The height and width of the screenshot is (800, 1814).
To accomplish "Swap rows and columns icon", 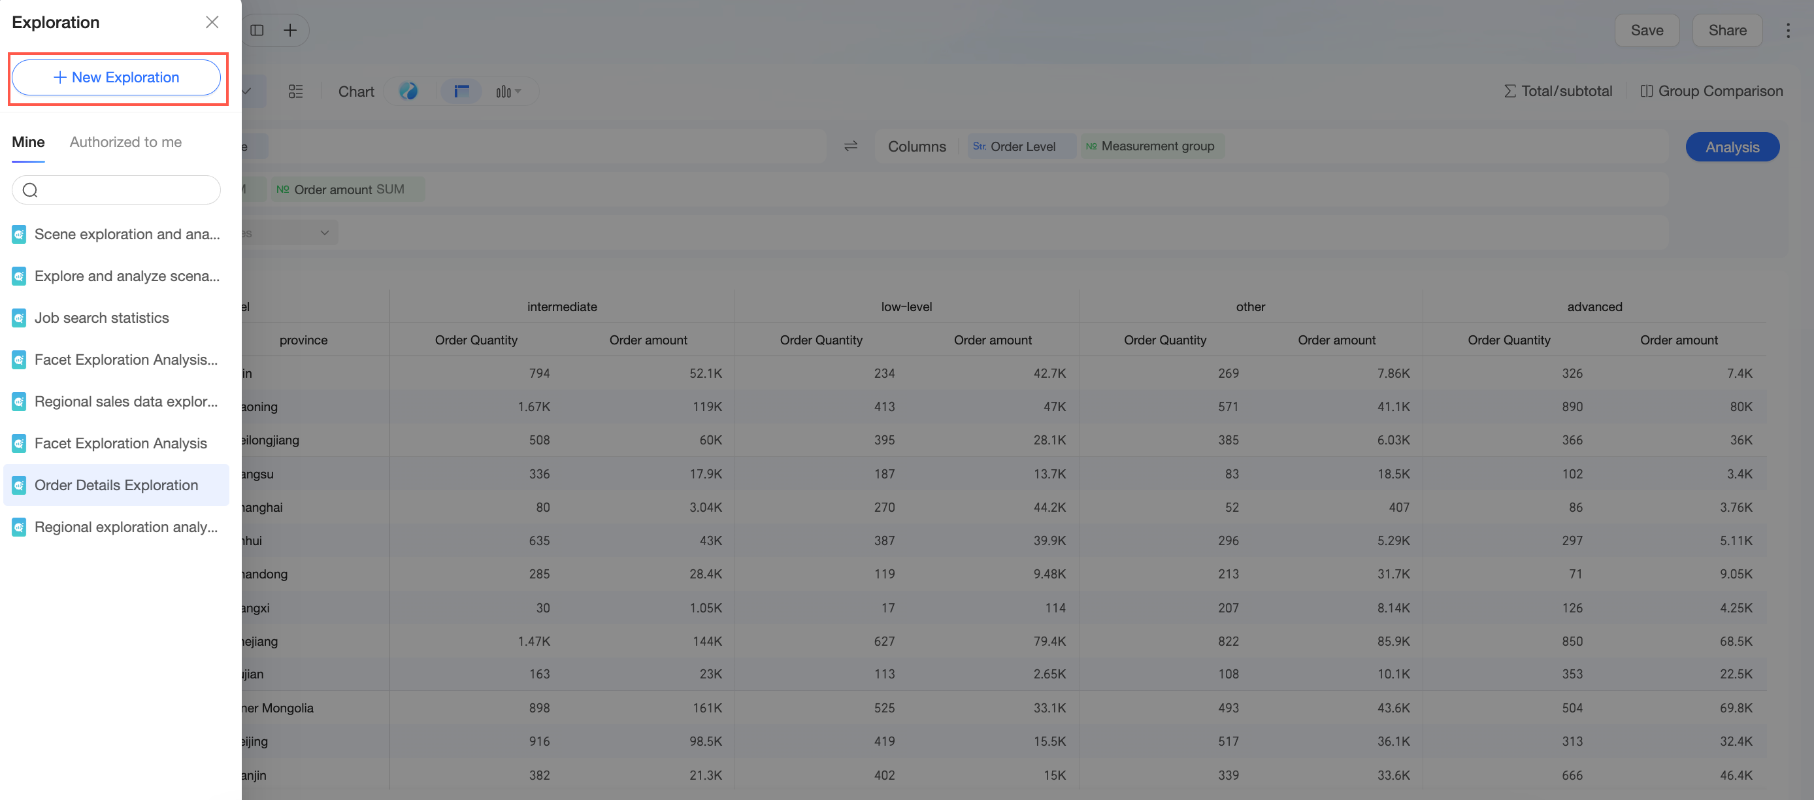I will pyautogui.click(x=851, y=146).
